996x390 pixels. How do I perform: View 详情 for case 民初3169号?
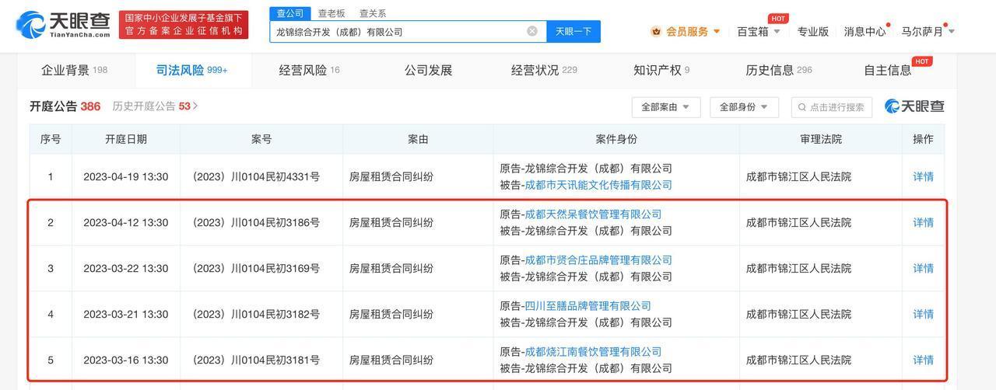923,268
